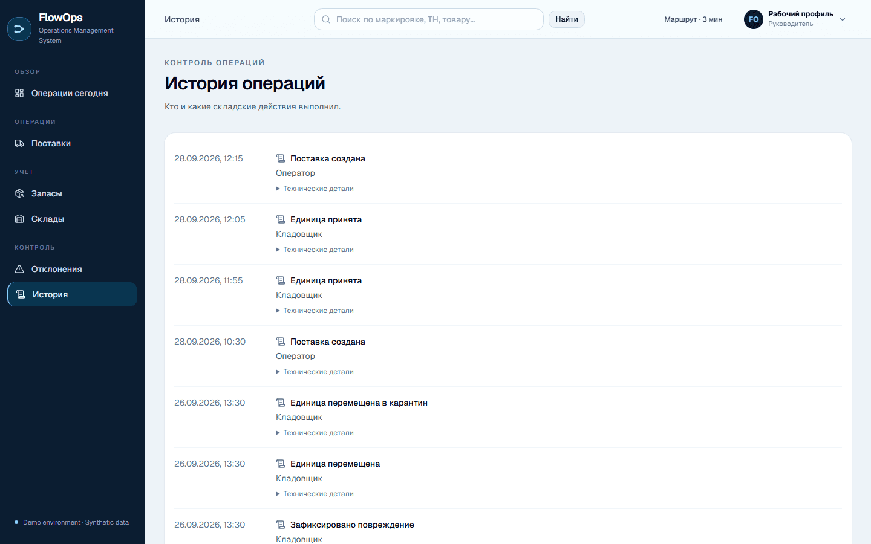Viewport: 871px width, 544px height.
Task: Click the Запасы boxes icon
Action: tap(19, 193)
